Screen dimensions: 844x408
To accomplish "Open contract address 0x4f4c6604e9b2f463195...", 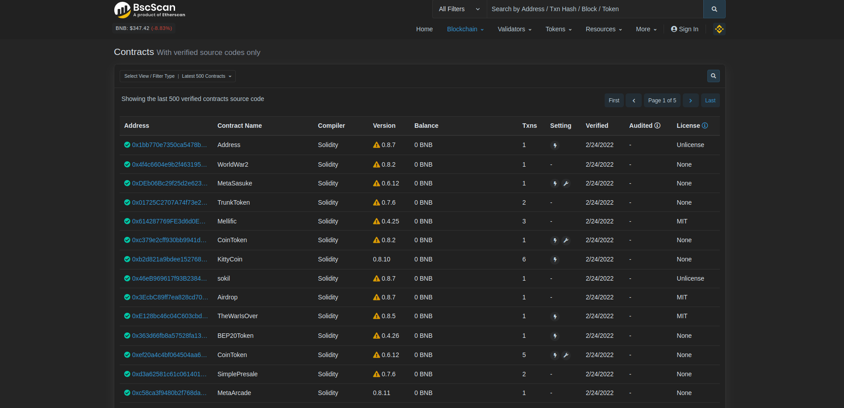I will coord(169,164).
